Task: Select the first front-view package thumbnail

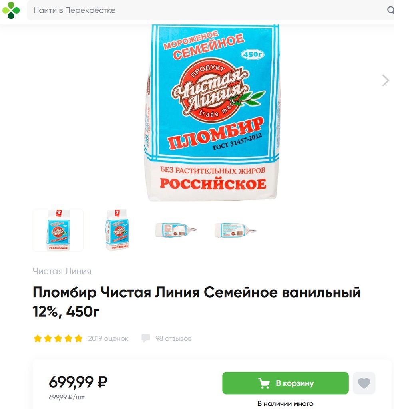Action: click(58, 230)
